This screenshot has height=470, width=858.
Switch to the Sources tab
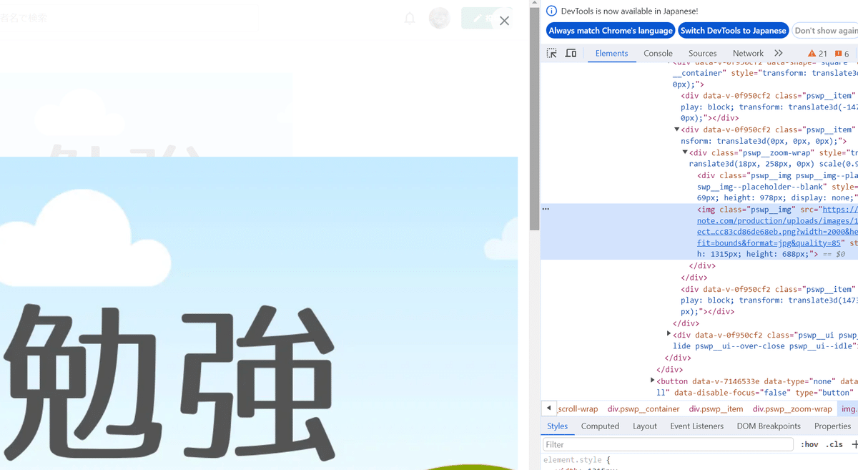click(x=702, y=53)
